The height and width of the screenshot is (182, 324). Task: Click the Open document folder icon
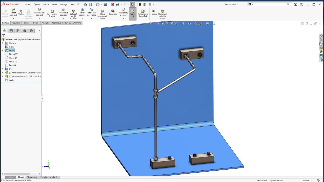pos(97,4)
